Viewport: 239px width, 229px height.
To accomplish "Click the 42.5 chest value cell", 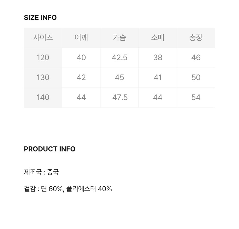I will tap(120, 58).
